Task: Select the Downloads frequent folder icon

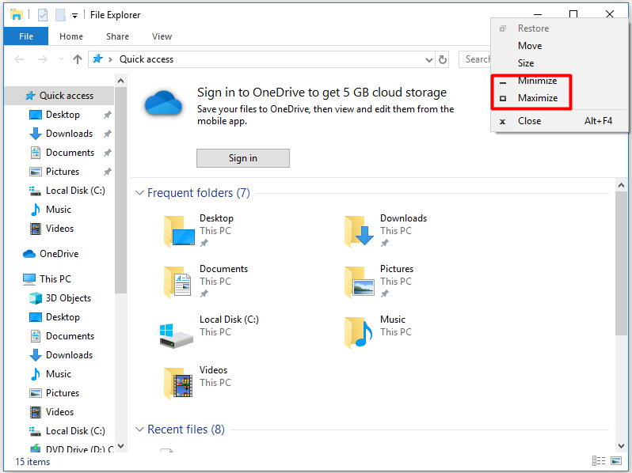Action: click(x=359, y=231)
